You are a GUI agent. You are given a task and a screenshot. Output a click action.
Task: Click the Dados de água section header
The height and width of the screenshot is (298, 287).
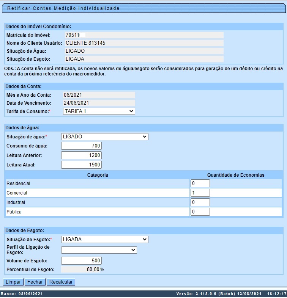pos(22,128)
